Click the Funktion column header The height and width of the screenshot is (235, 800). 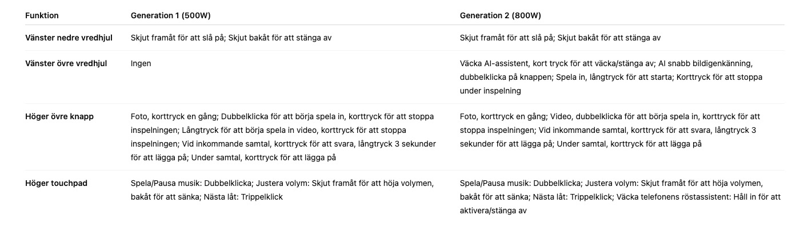42,15
